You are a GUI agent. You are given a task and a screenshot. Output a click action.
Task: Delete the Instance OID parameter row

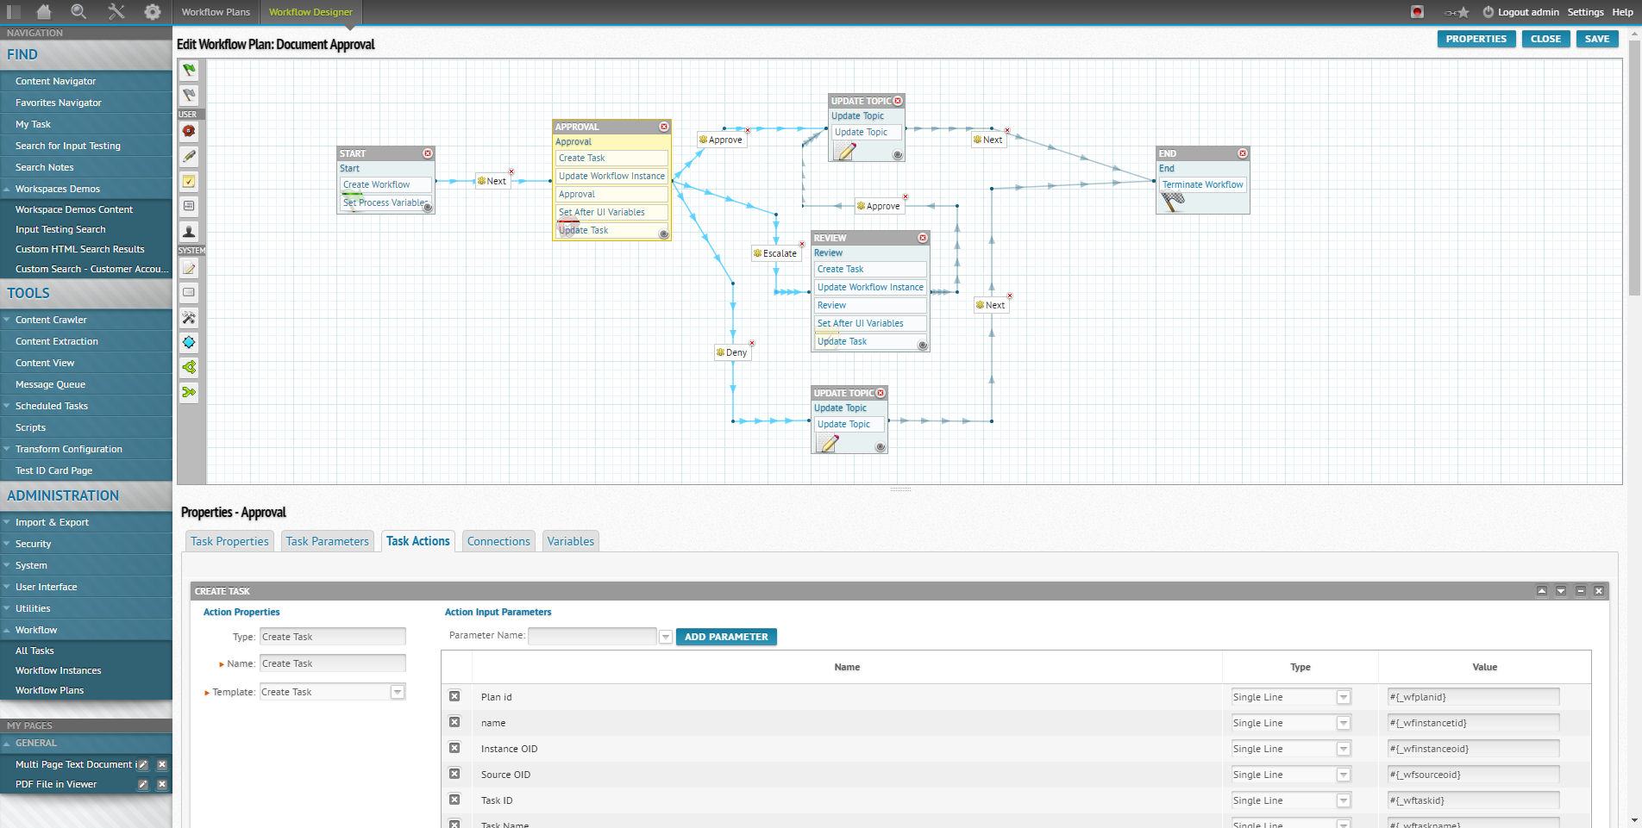[454, 748]
